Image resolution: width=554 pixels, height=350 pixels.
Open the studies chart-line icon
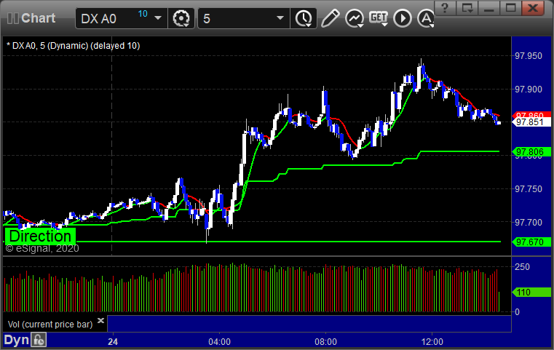coord(355,18)
